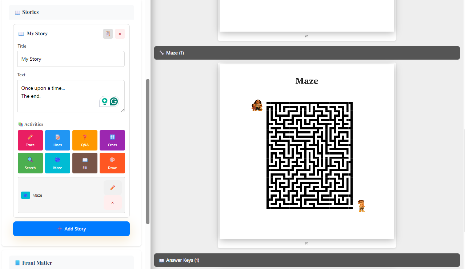Select the Q&A activity icon
This screenshot has height=269, width=465.
pos(85,140)
